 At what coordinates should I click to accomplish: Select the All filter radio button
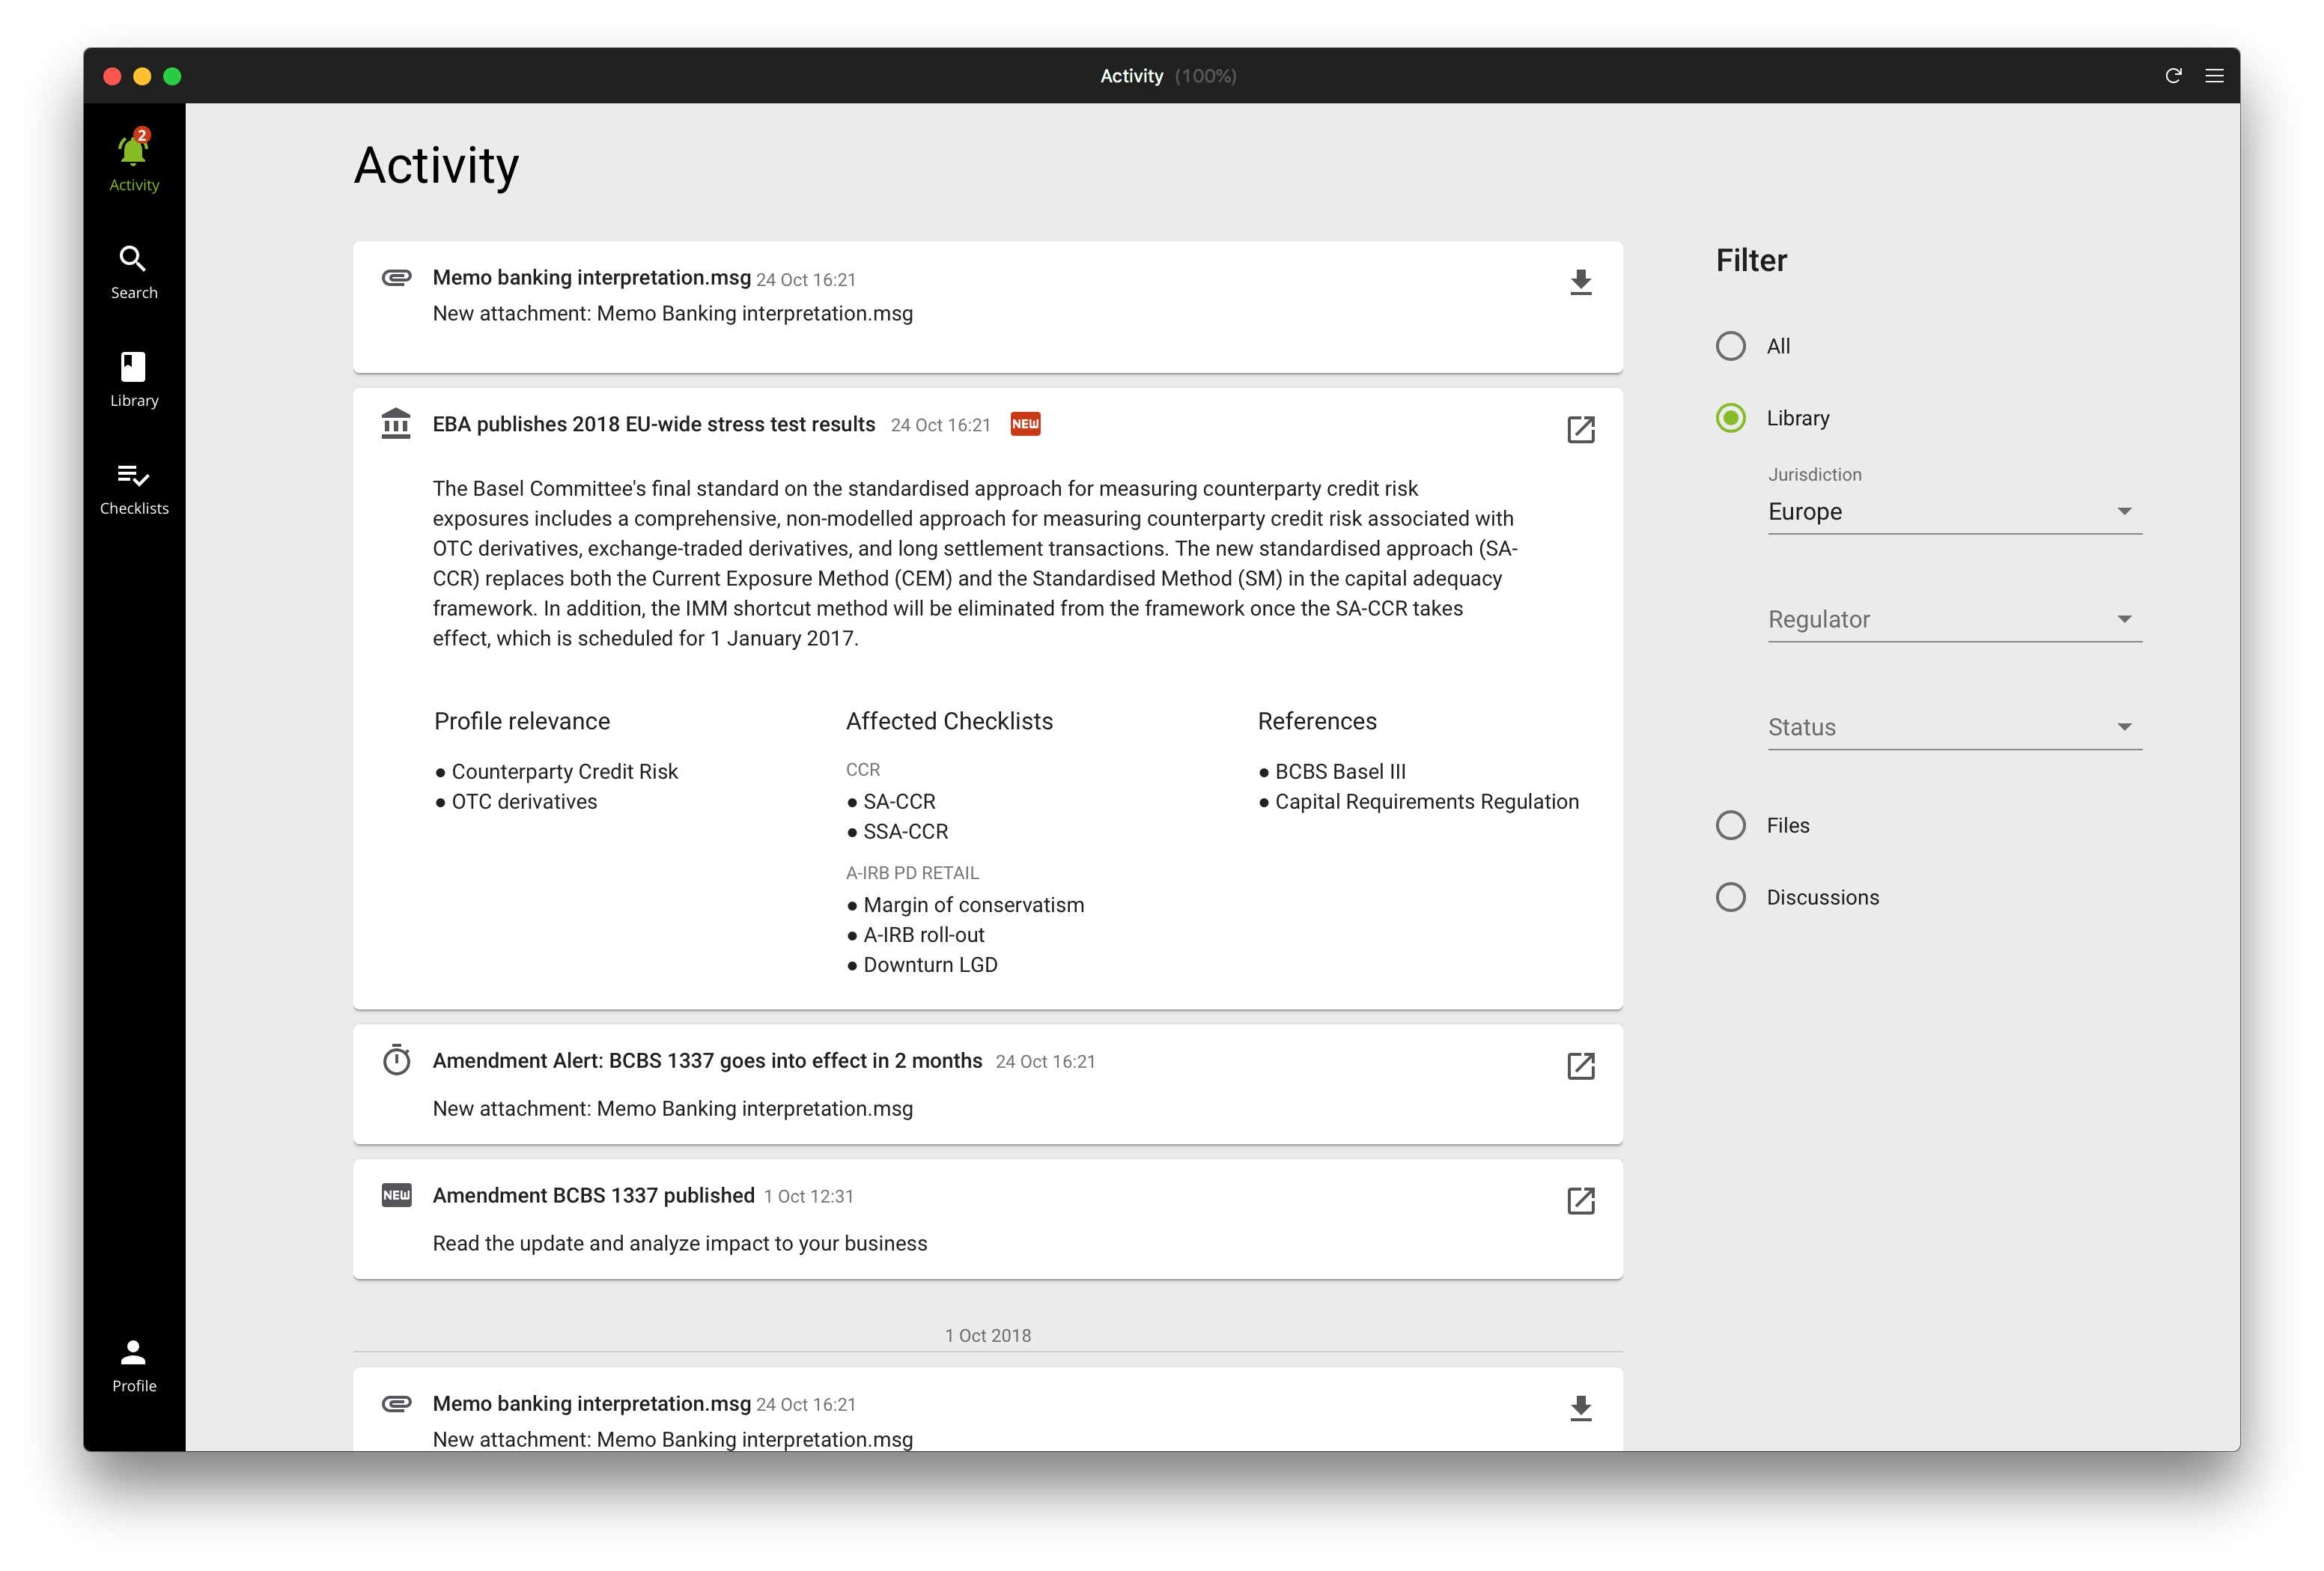[x=1730, y=346]
